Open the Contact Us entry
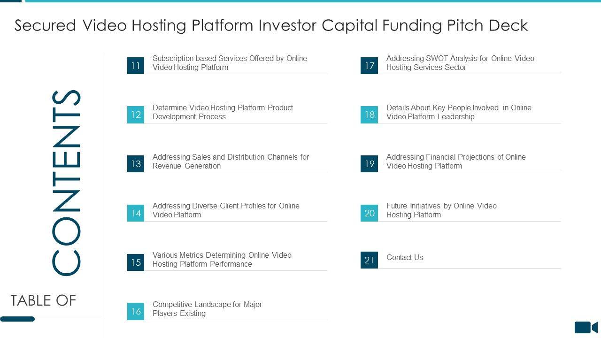Image resolution: width=601 pixels, height=338 pixels. 404,258
